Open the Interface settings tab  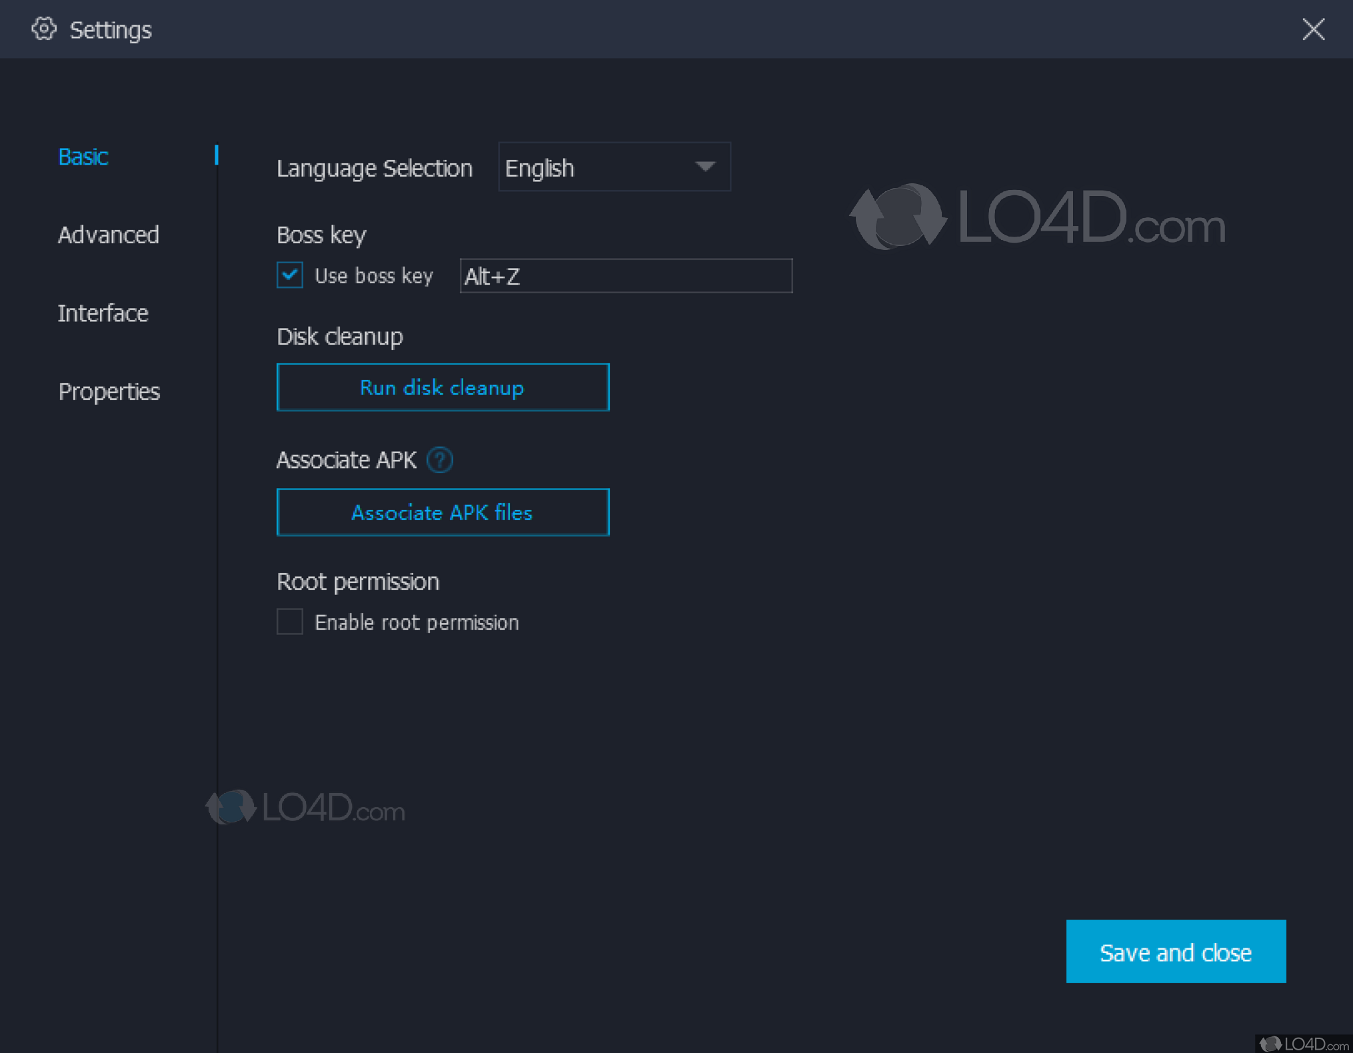coord(103,313)
